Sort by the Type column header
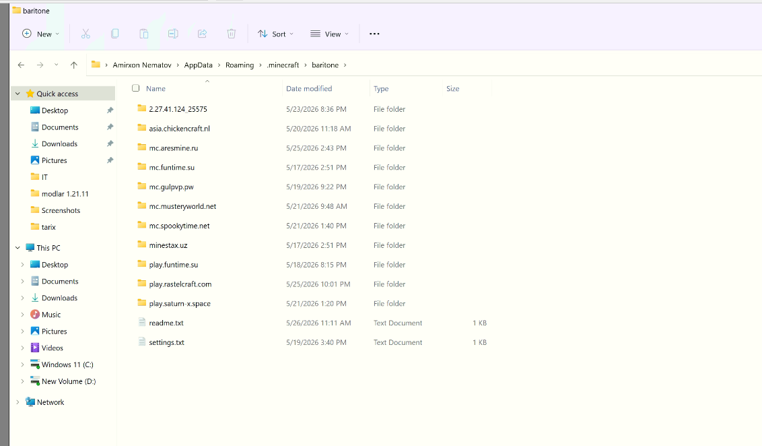Viewport: 762px width, 446px height. pyautogui.click(x=381, y=88)
